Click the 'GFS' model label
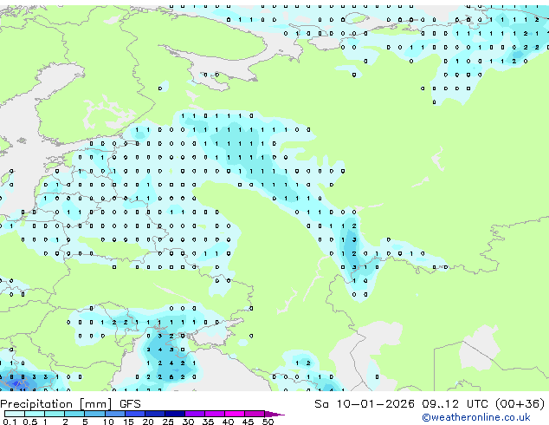This screenshot has height=425, width=549. (x=130, y=404)
